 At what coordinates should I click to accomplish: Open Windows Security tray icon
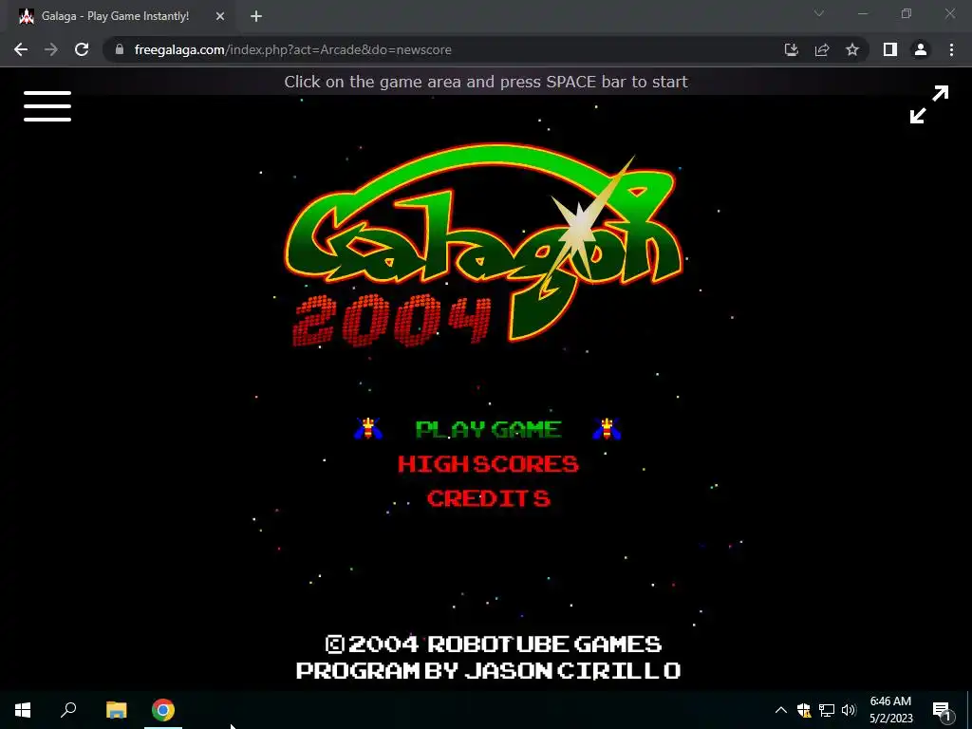804,710
